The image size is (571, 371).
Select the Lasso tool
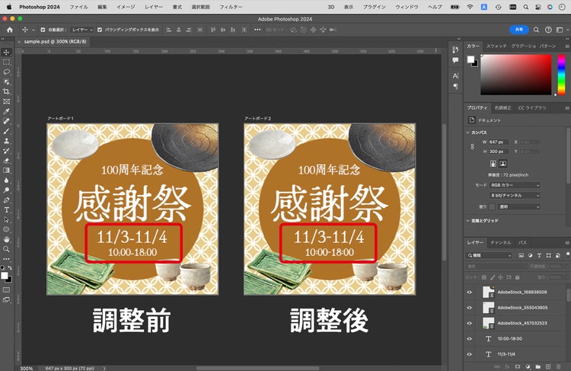(x=7, y=72)
